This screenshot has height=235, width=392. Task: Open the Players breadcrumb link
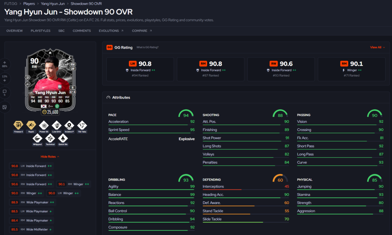point(29,4)
